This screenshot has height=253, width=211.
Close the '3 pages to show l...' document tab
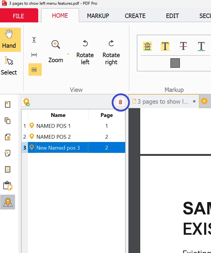[x=194, y=101]
